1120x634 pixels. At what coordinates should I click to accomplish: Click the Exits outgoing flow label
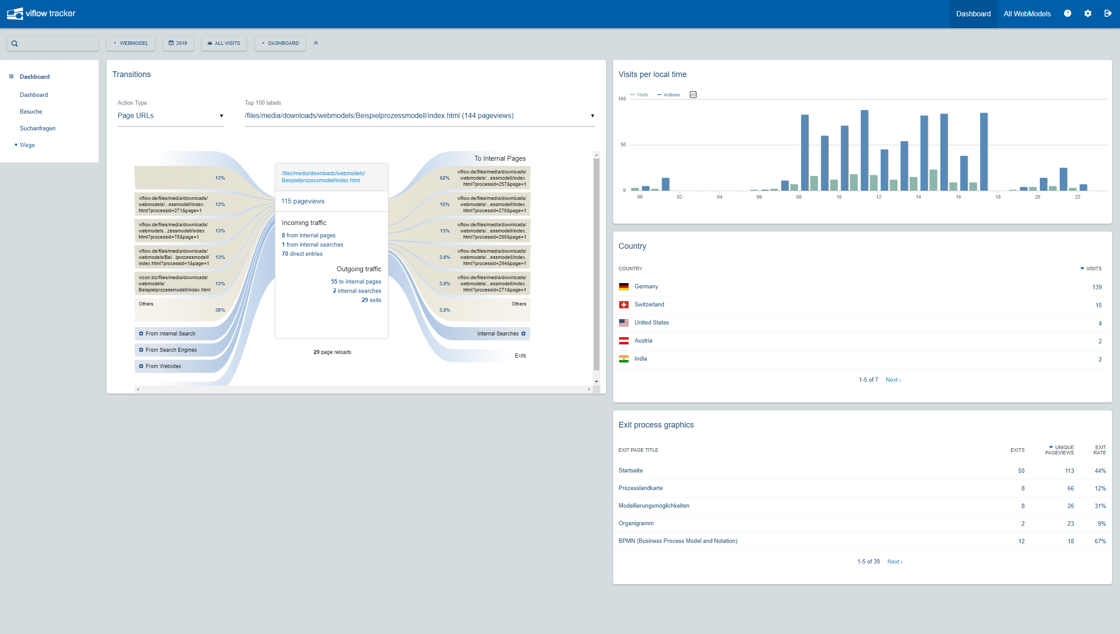point(520,356)
